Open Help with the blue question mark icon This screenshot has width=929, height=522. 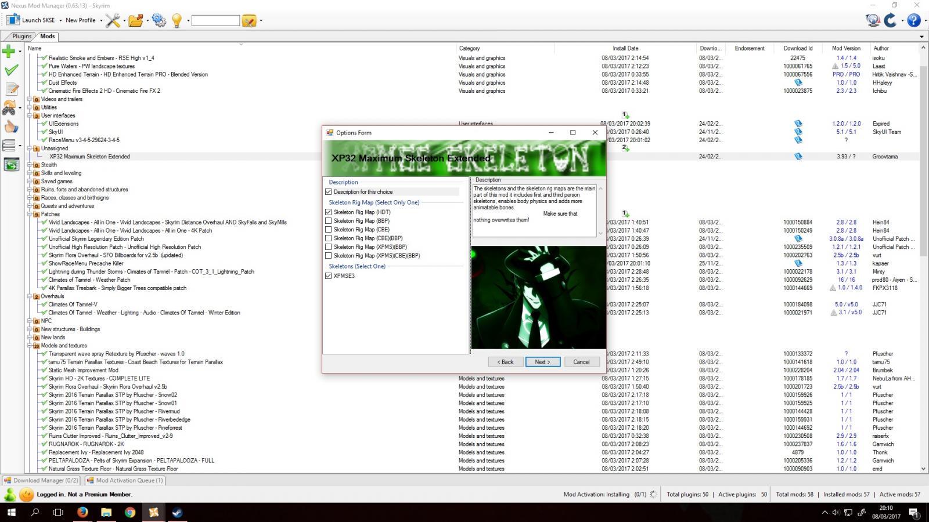(913, 20)
